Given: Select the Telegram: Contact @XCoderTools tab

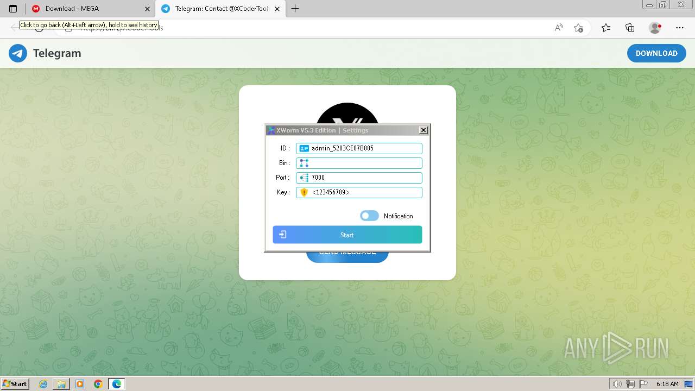Looking at the screenshot, I should 220,9.
